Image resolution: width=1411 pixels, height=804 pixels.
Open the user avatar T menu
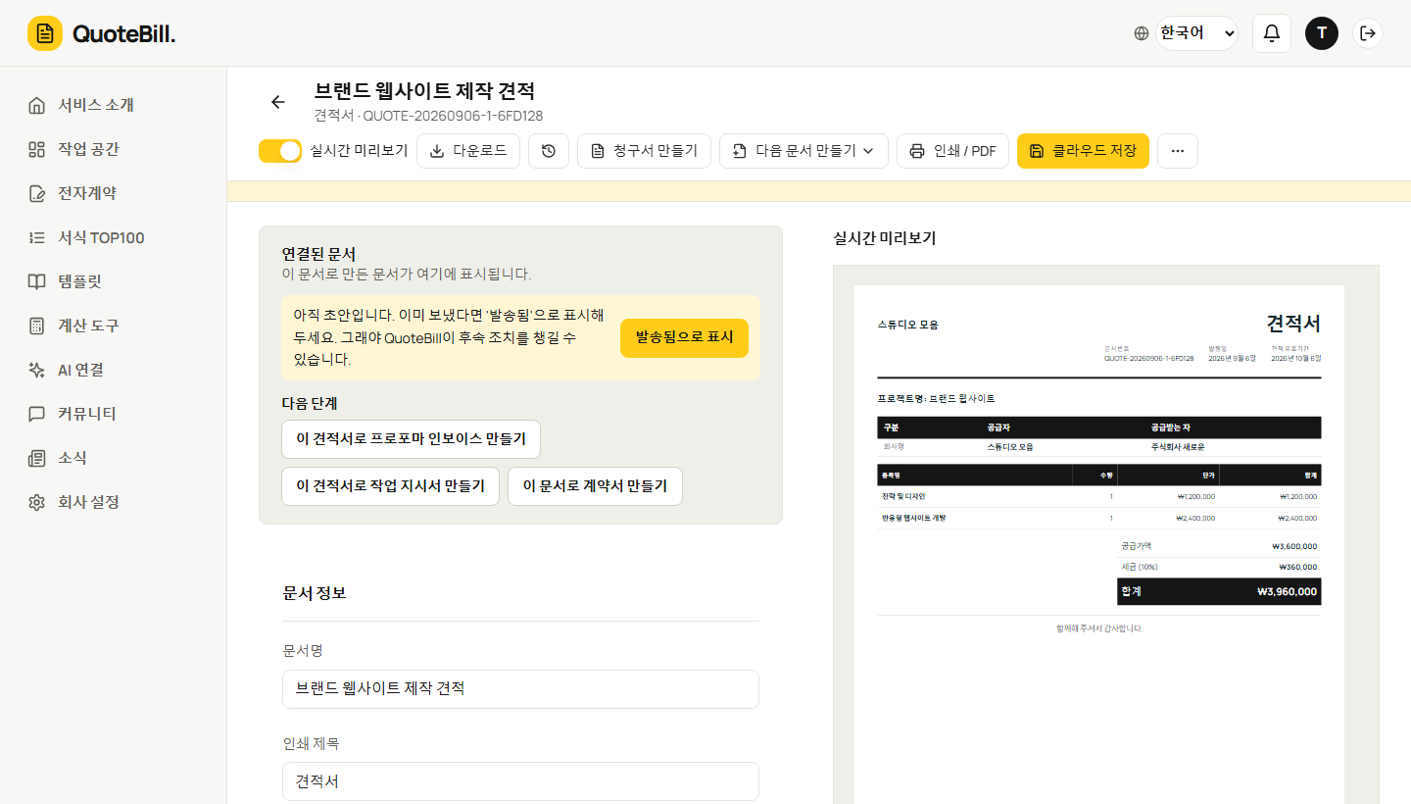click(1322, 33)
